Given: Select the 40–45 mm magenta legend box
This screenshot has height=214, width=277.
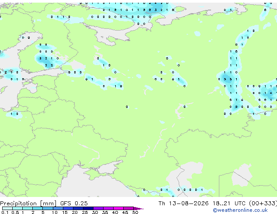Looking at the screenshot, I should tap(118, 208).
